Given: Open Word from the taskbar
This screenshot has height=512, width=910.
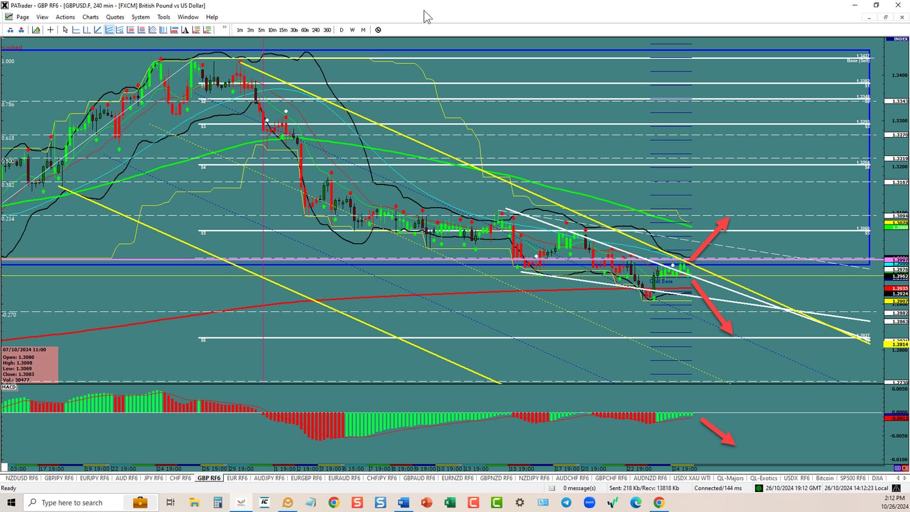Looking at the screenshot, I should 403,502.
